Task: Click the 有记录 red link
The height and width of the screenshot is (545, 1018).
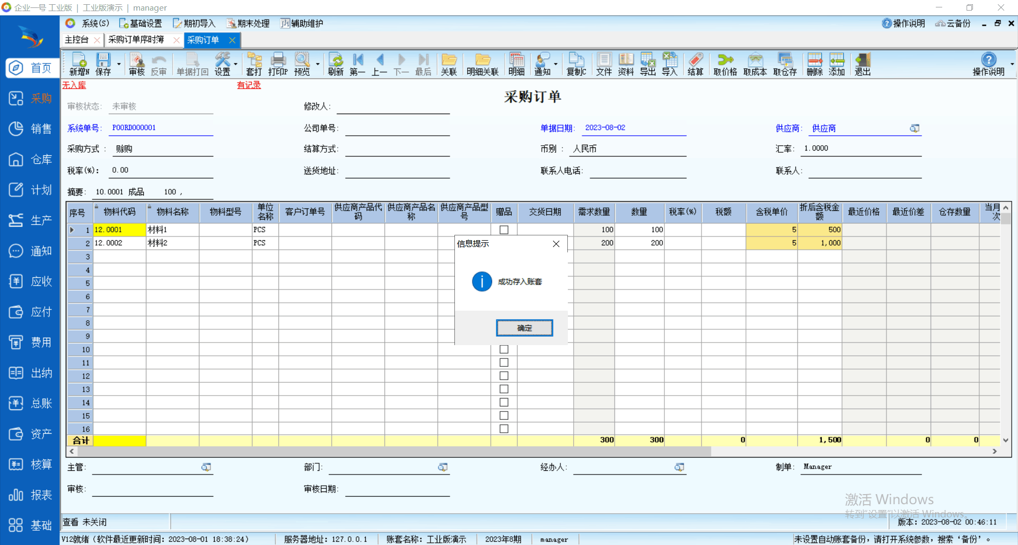Action: tap(249, 85)
